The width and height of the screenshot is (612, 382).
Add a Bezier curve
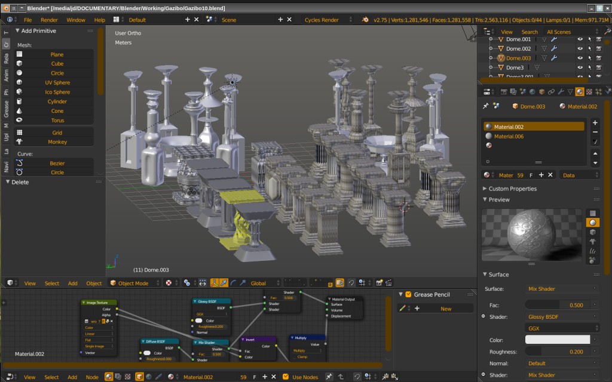pyautogui.click(x=57, y=164)
